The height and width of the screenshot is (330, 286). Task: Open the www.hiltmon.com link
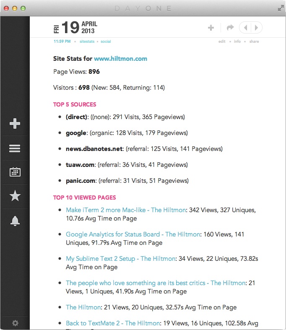tap(120, 59)
